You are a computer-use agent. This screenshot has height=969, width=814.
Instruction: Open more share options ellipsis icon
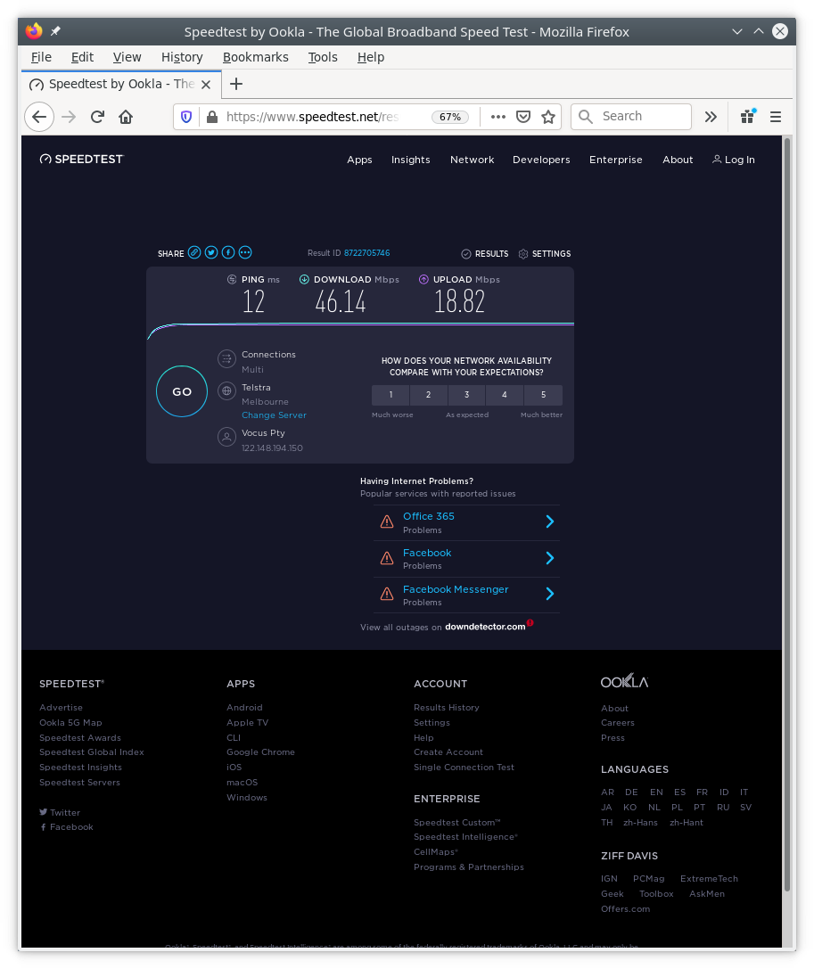(x=245, y=253)
